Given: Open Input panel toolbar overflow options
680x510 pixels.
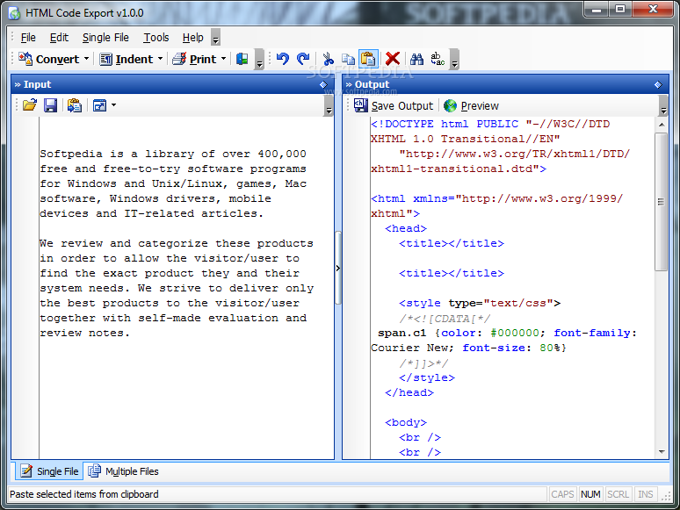Looking at the screenshot, I should 329,106.
